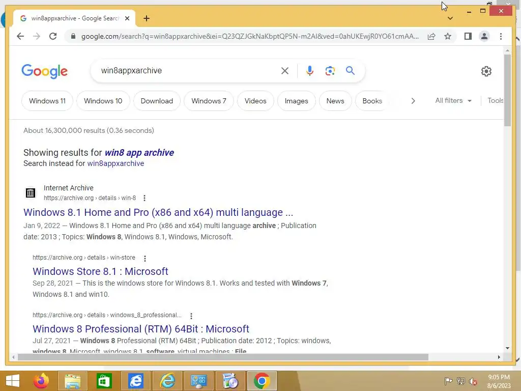Image resolution: width=521 pixels, height=391 pixels.
Task: Go back to the previous page
Action: point(20,36)
